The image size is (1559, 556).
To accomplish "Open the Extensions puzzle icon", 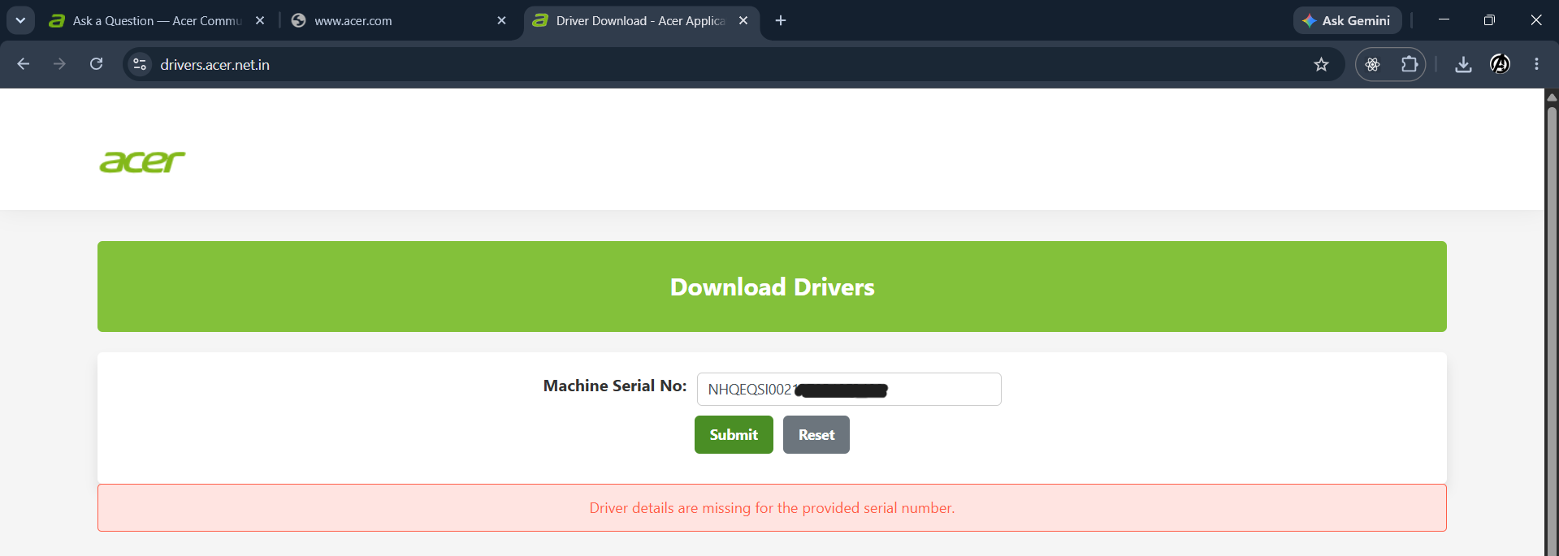I will pos(1410,64).
